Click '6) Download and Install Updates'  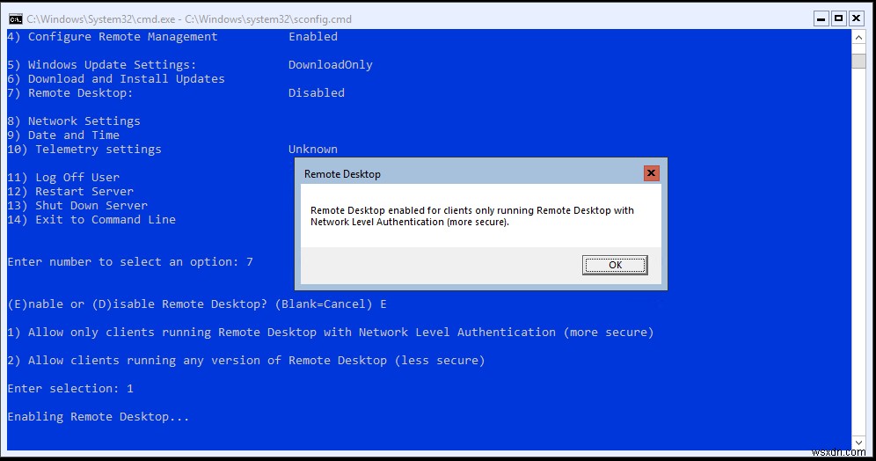(x=116, y=79)
